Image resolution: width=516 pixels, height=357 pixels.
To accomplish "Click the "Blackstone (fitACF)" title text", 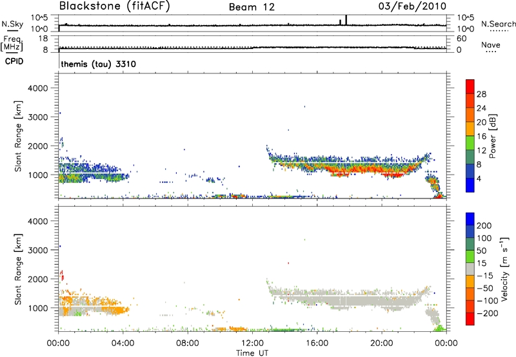I will (115, 6).
